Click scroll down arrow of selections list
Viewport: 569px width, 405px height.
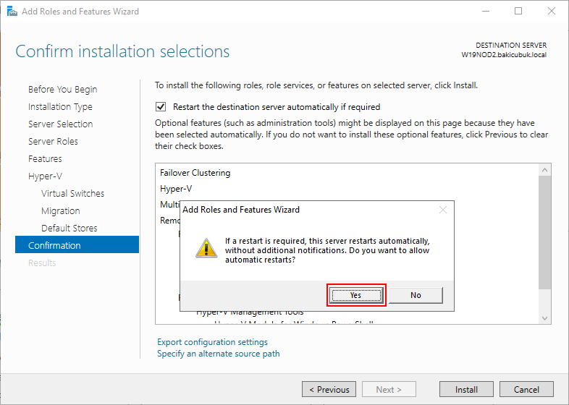[x=544, y=318]
